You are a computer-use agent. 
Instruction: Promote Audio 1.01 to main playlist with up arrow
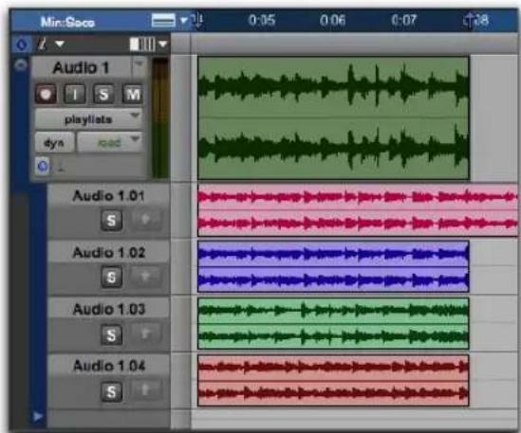point(145,219)
